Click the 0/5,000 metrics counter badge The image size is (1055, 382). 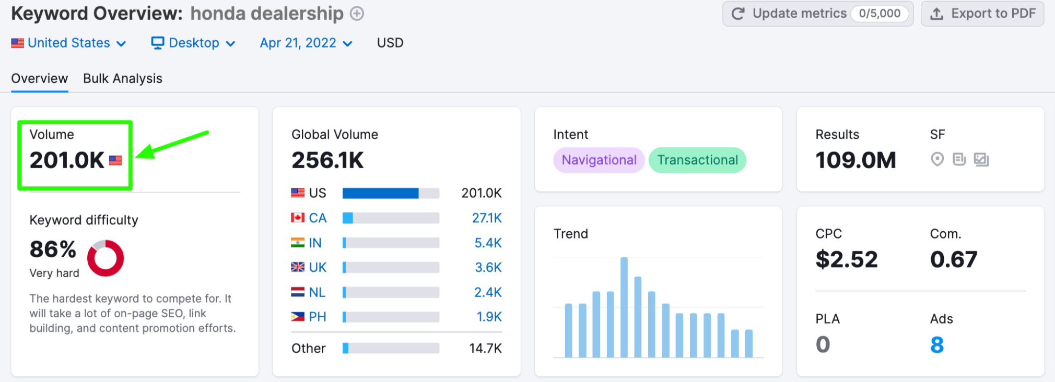[x=880, y=14]
